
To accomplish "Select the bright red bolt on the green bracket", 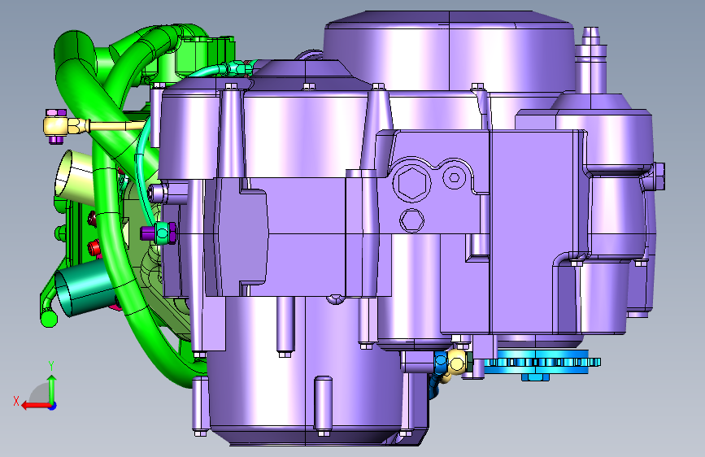I will 94,247.
